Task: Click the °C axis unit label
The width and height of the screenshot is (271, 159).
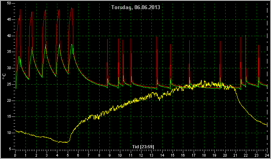Action: click(4, 76)
